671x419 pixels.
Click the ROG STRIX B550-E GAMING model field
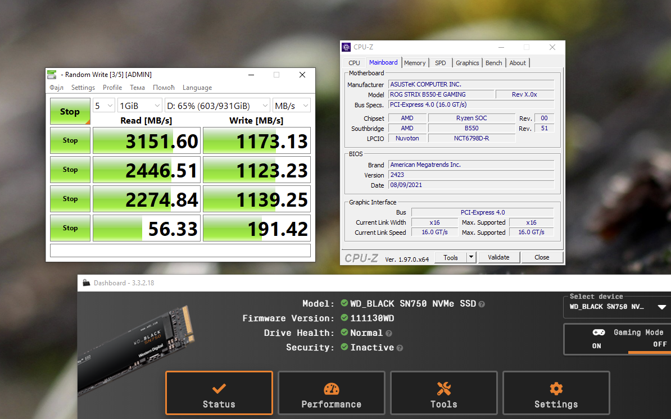[x=441, y=94]
